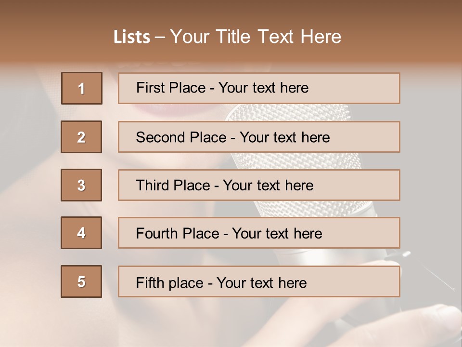462x347 pixels.
Task: Select the number 4 box
Action: point(81,233)
